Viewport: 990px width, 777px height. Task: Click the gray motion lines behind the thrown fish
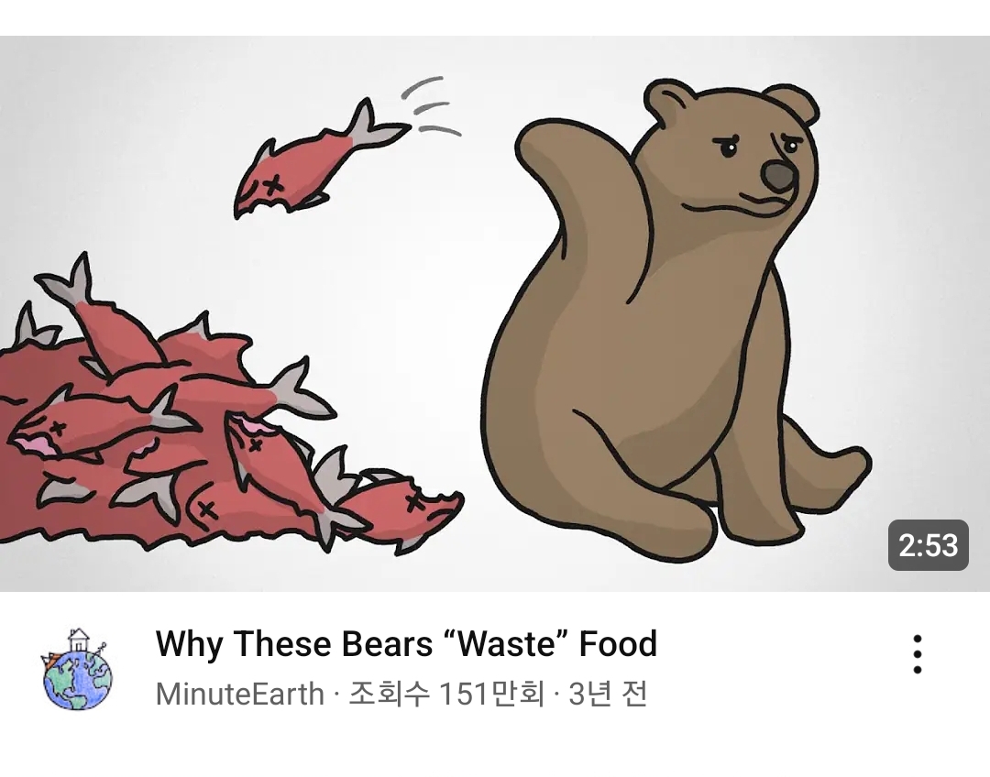pyautogui.click(x=429, y=106)
